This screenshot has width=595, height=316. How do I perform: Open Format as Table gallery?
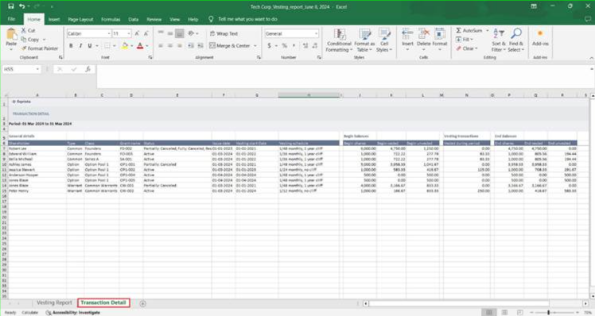[364, 40]
